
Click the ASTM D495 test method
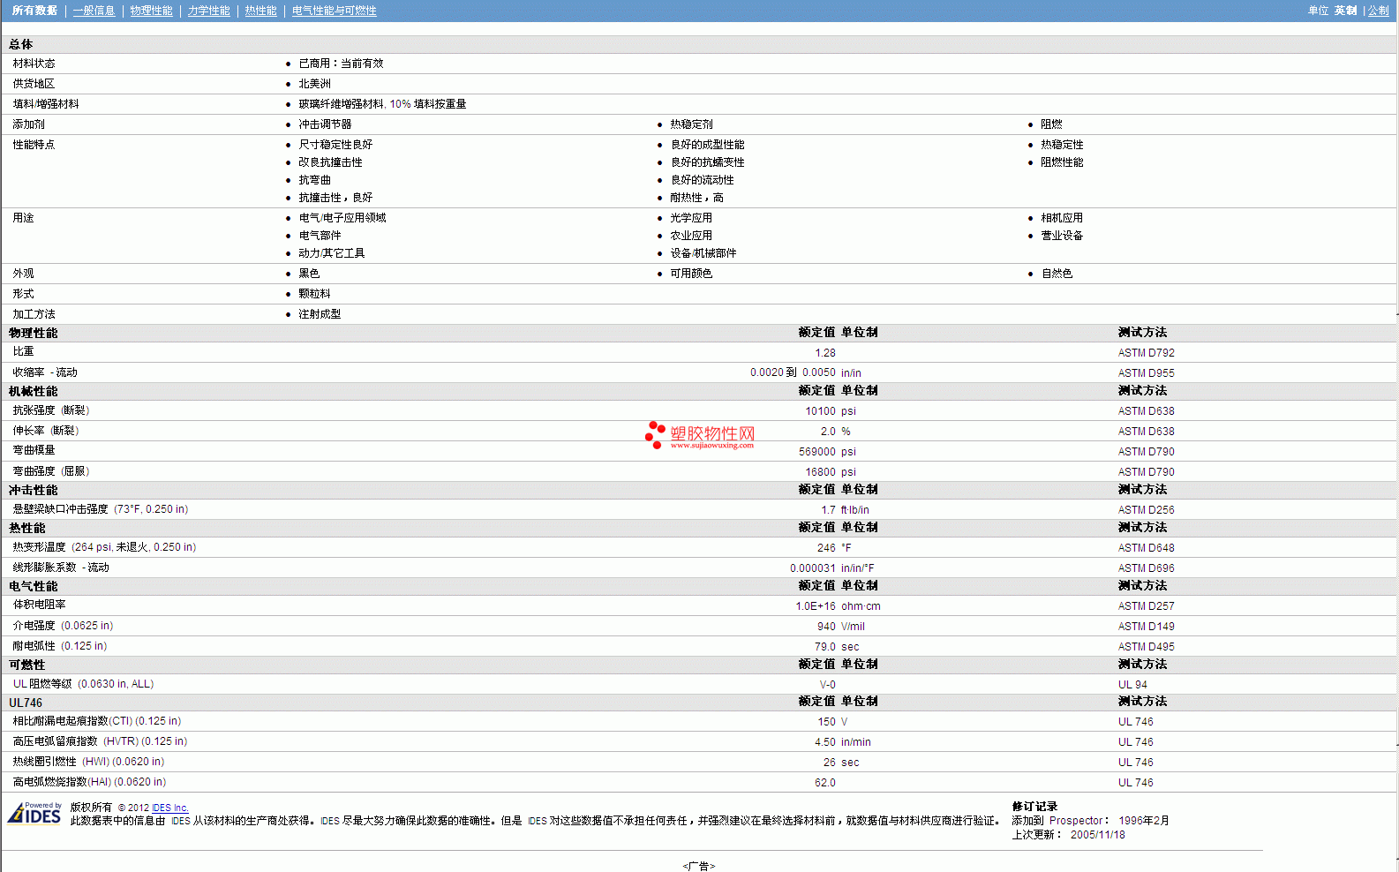(1146, 647)
